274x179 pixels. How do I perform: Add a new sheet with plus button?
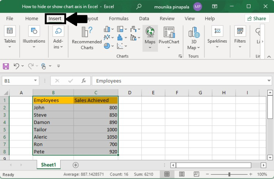pyautogui.click(x=76, y=165)
